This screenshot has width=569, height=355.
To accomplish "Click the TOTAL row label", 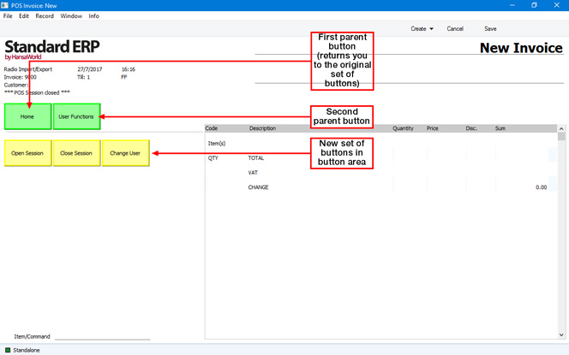I will pos(256,158).
